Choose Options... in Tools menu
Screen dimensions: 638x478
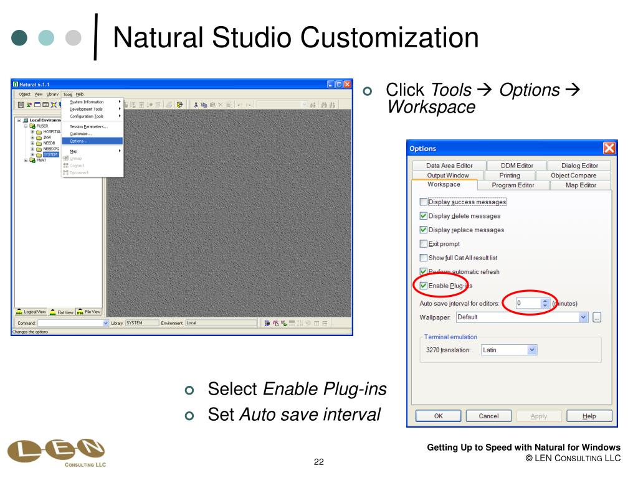pyautogui.click(x=92, y=141)
